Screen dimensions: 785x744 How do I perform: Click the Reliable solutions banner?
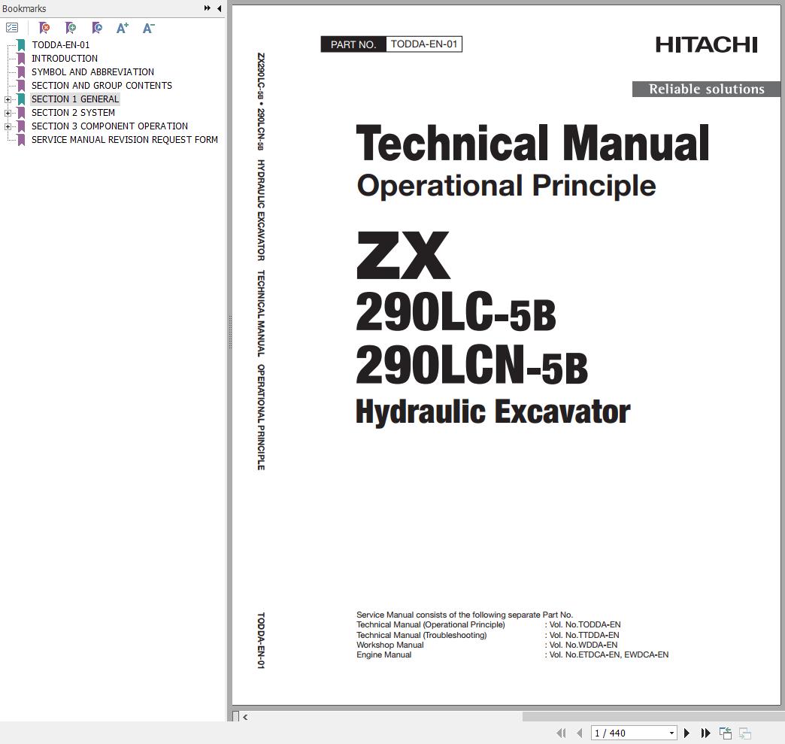(x=706, y=90)
